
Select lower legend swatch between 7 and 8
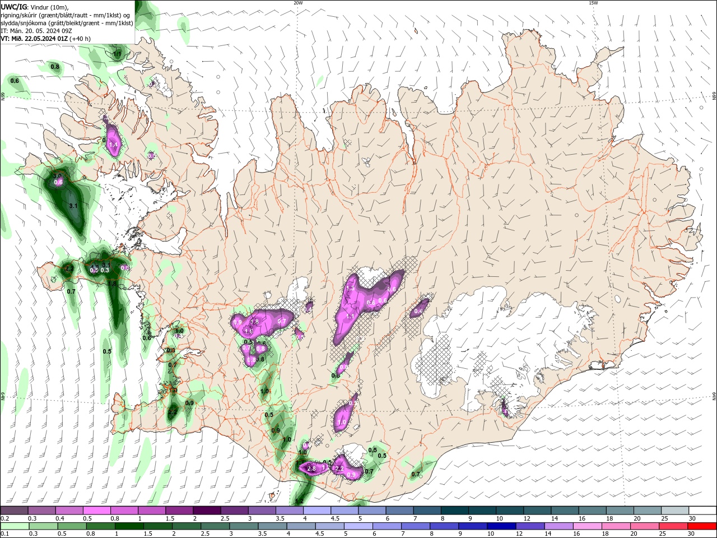416,526
